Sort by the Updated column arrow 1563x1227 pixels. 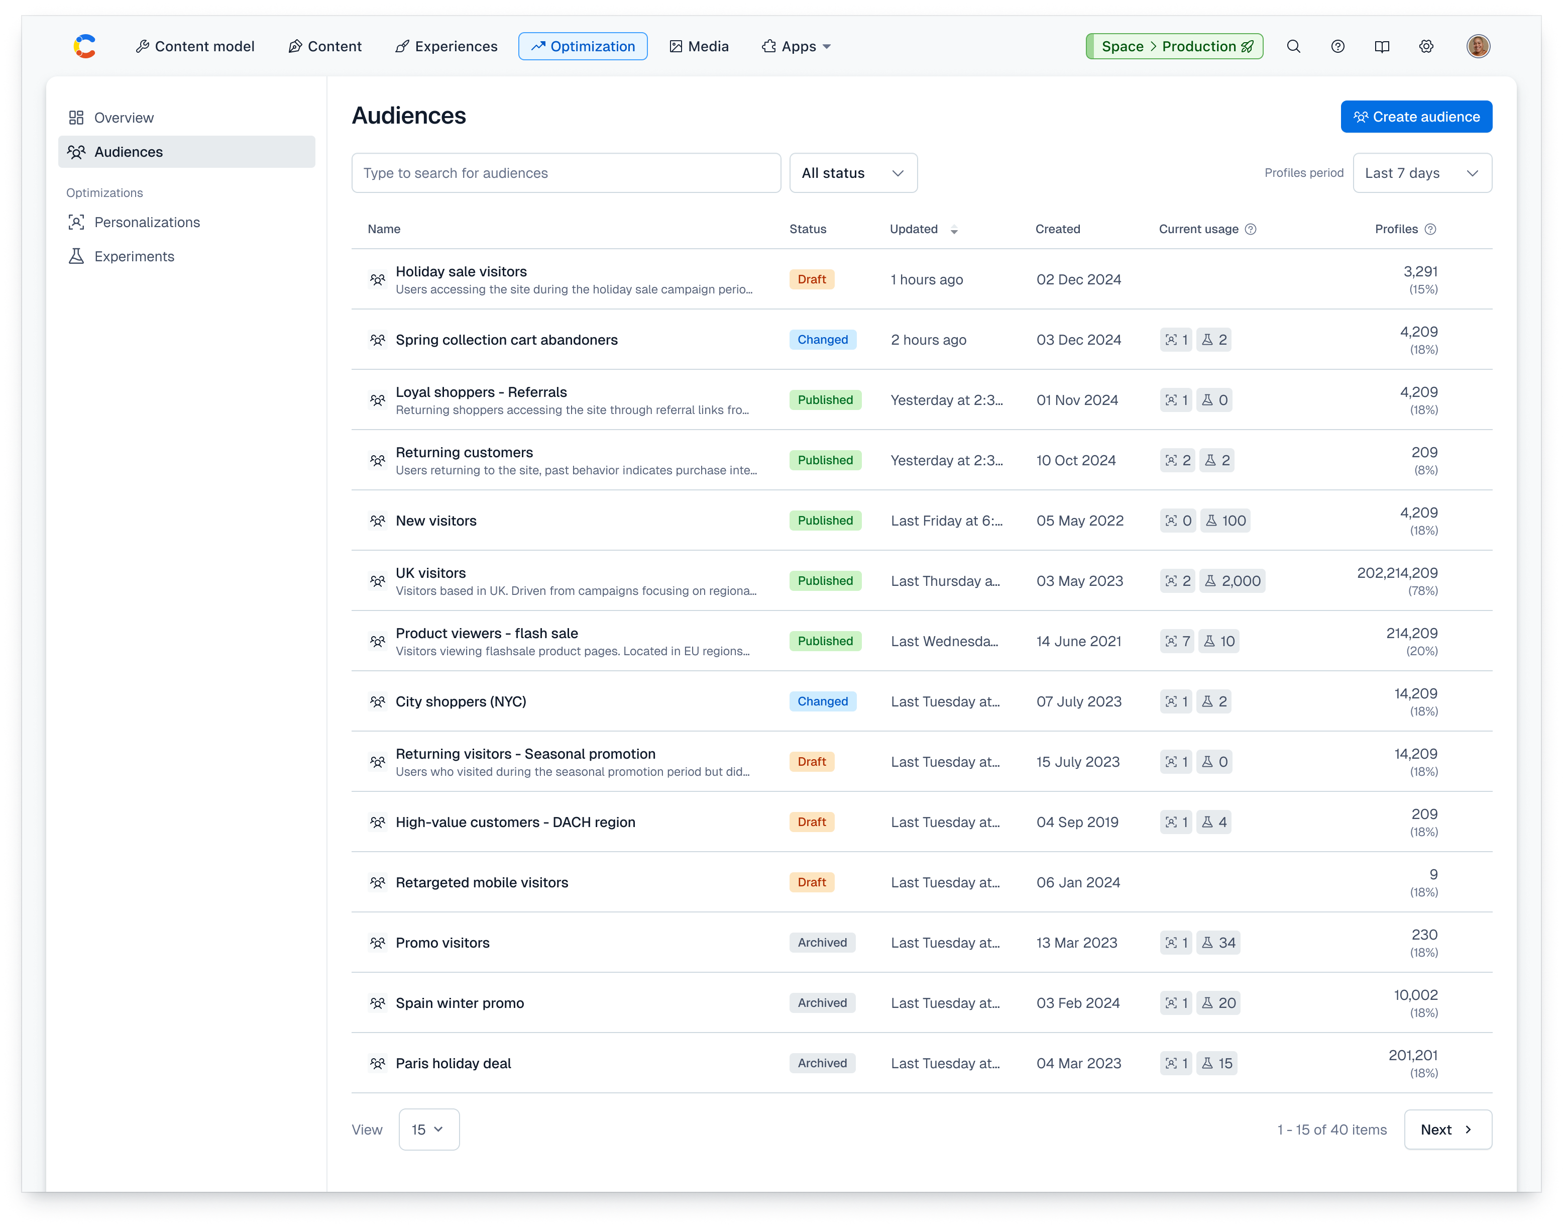tap(954, 230)
